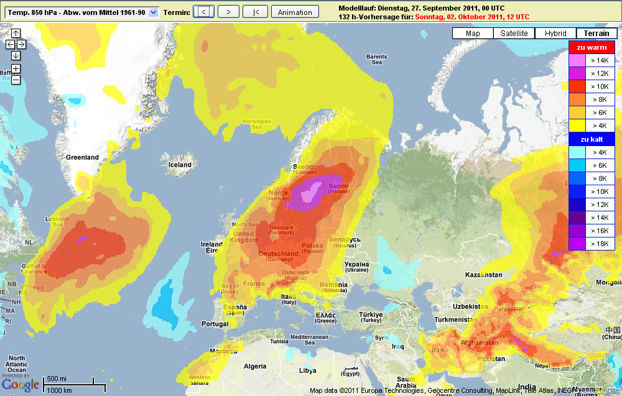This screenshot has height=396, width=622.
Task: Click the blue > 8K cold swatch
Action: 577,178
